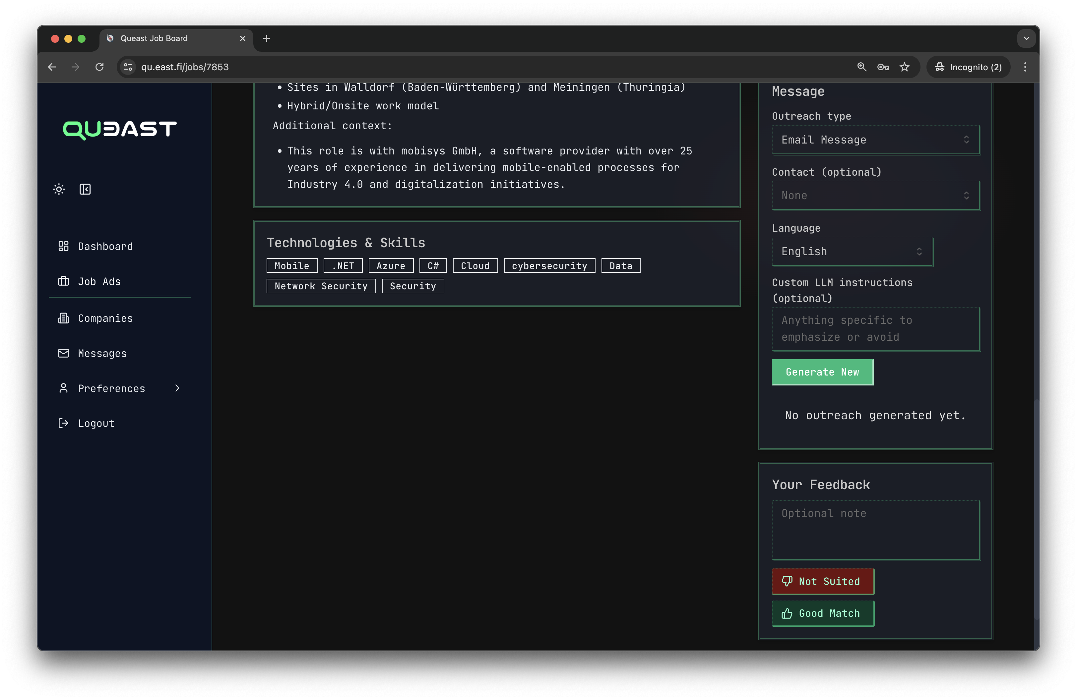Screen dimensions: 1077x700
Task: Select Job Ads briefcase icon
Action: tap(63, 281)
